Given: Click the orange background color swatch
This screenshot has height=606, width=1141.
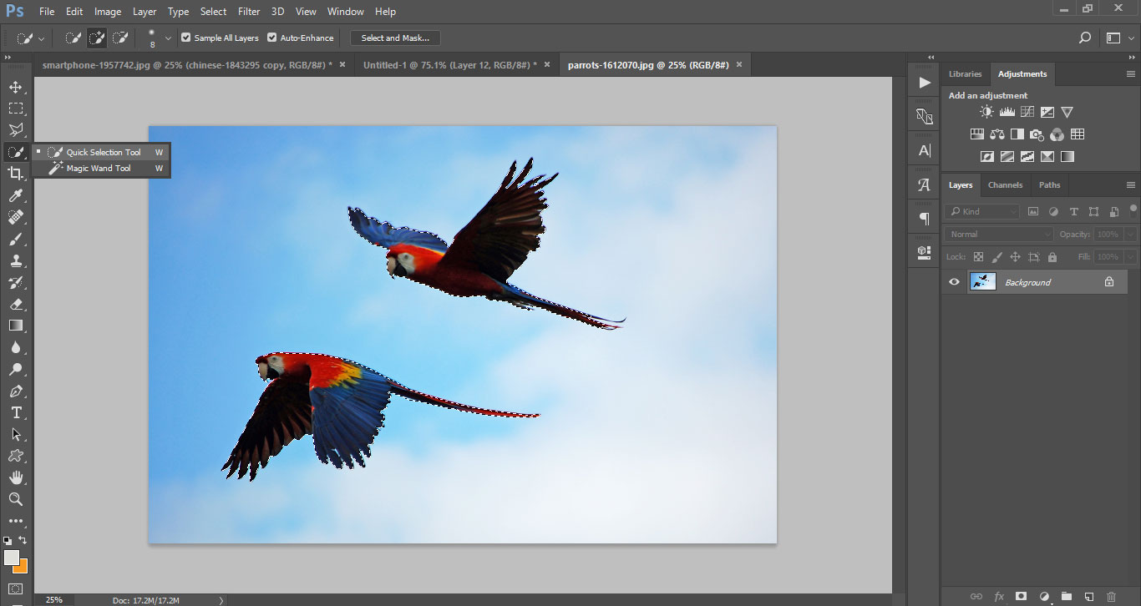Looking at the screenshot, I should click(x=22, y=567).
